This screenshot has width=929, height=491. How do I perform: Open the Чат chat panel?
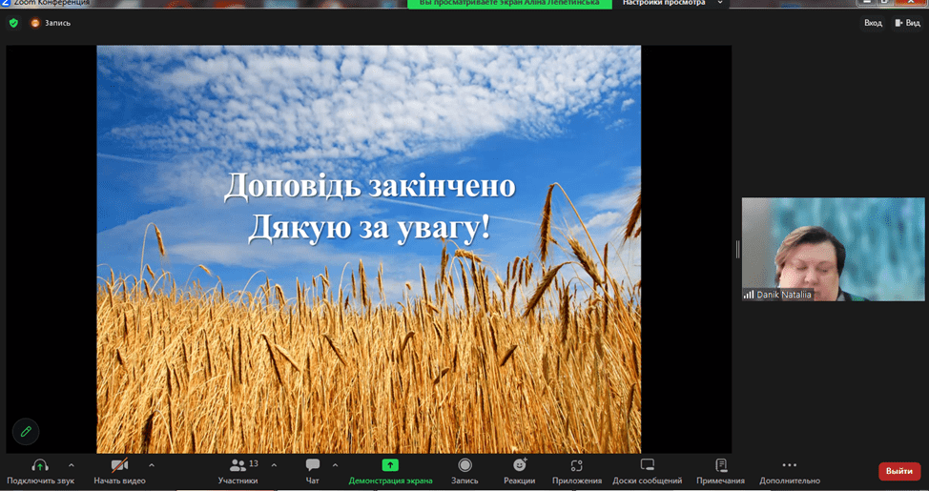(312, 465)
